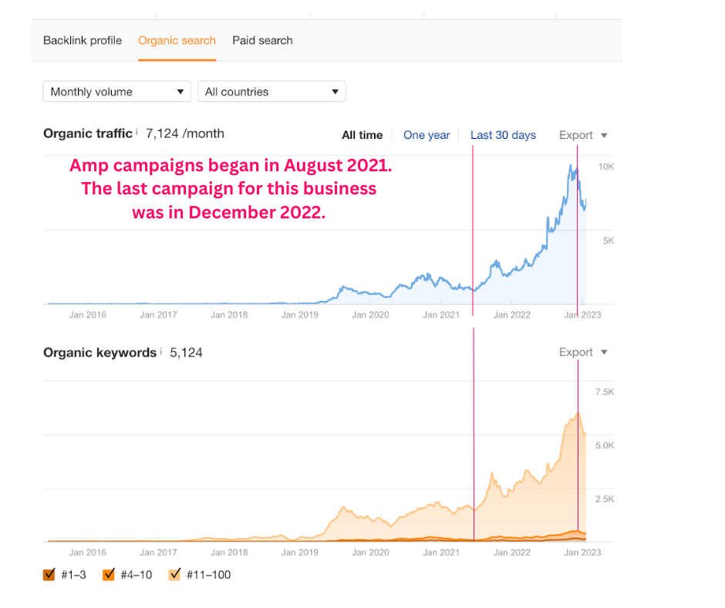Click the keywords chart peak near Jan 2023
Screen dimensions: 725x608
point(577,414)
